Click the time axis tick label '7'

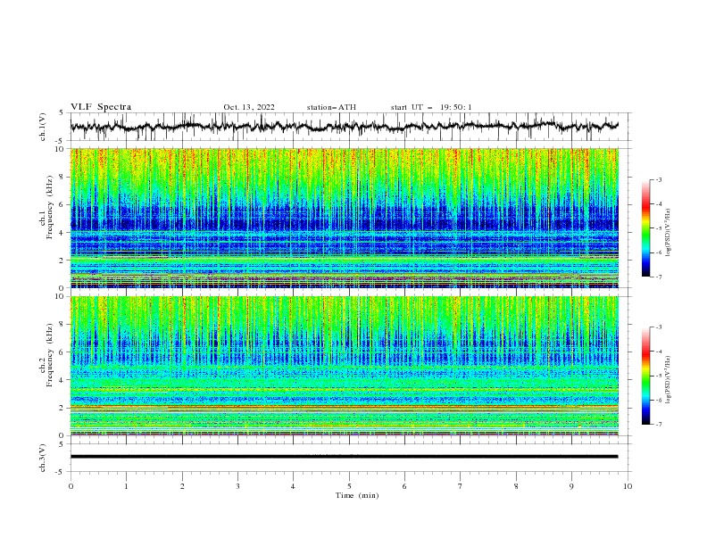pos(461,486)
